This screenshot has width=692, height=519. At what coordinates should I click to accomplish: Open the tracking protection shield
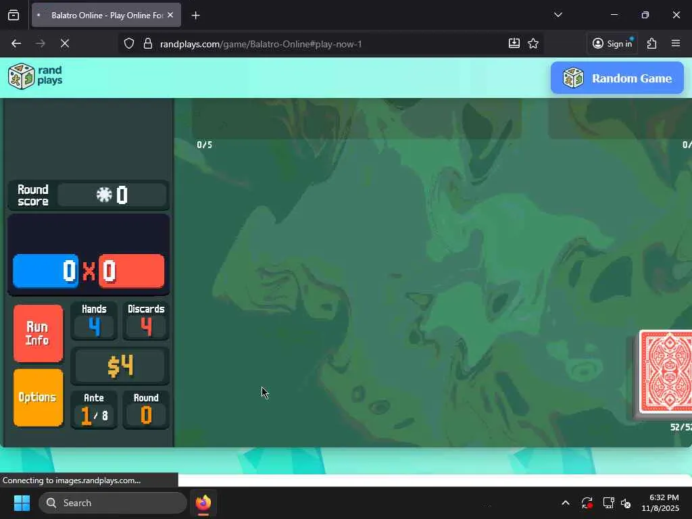(129, 44)
